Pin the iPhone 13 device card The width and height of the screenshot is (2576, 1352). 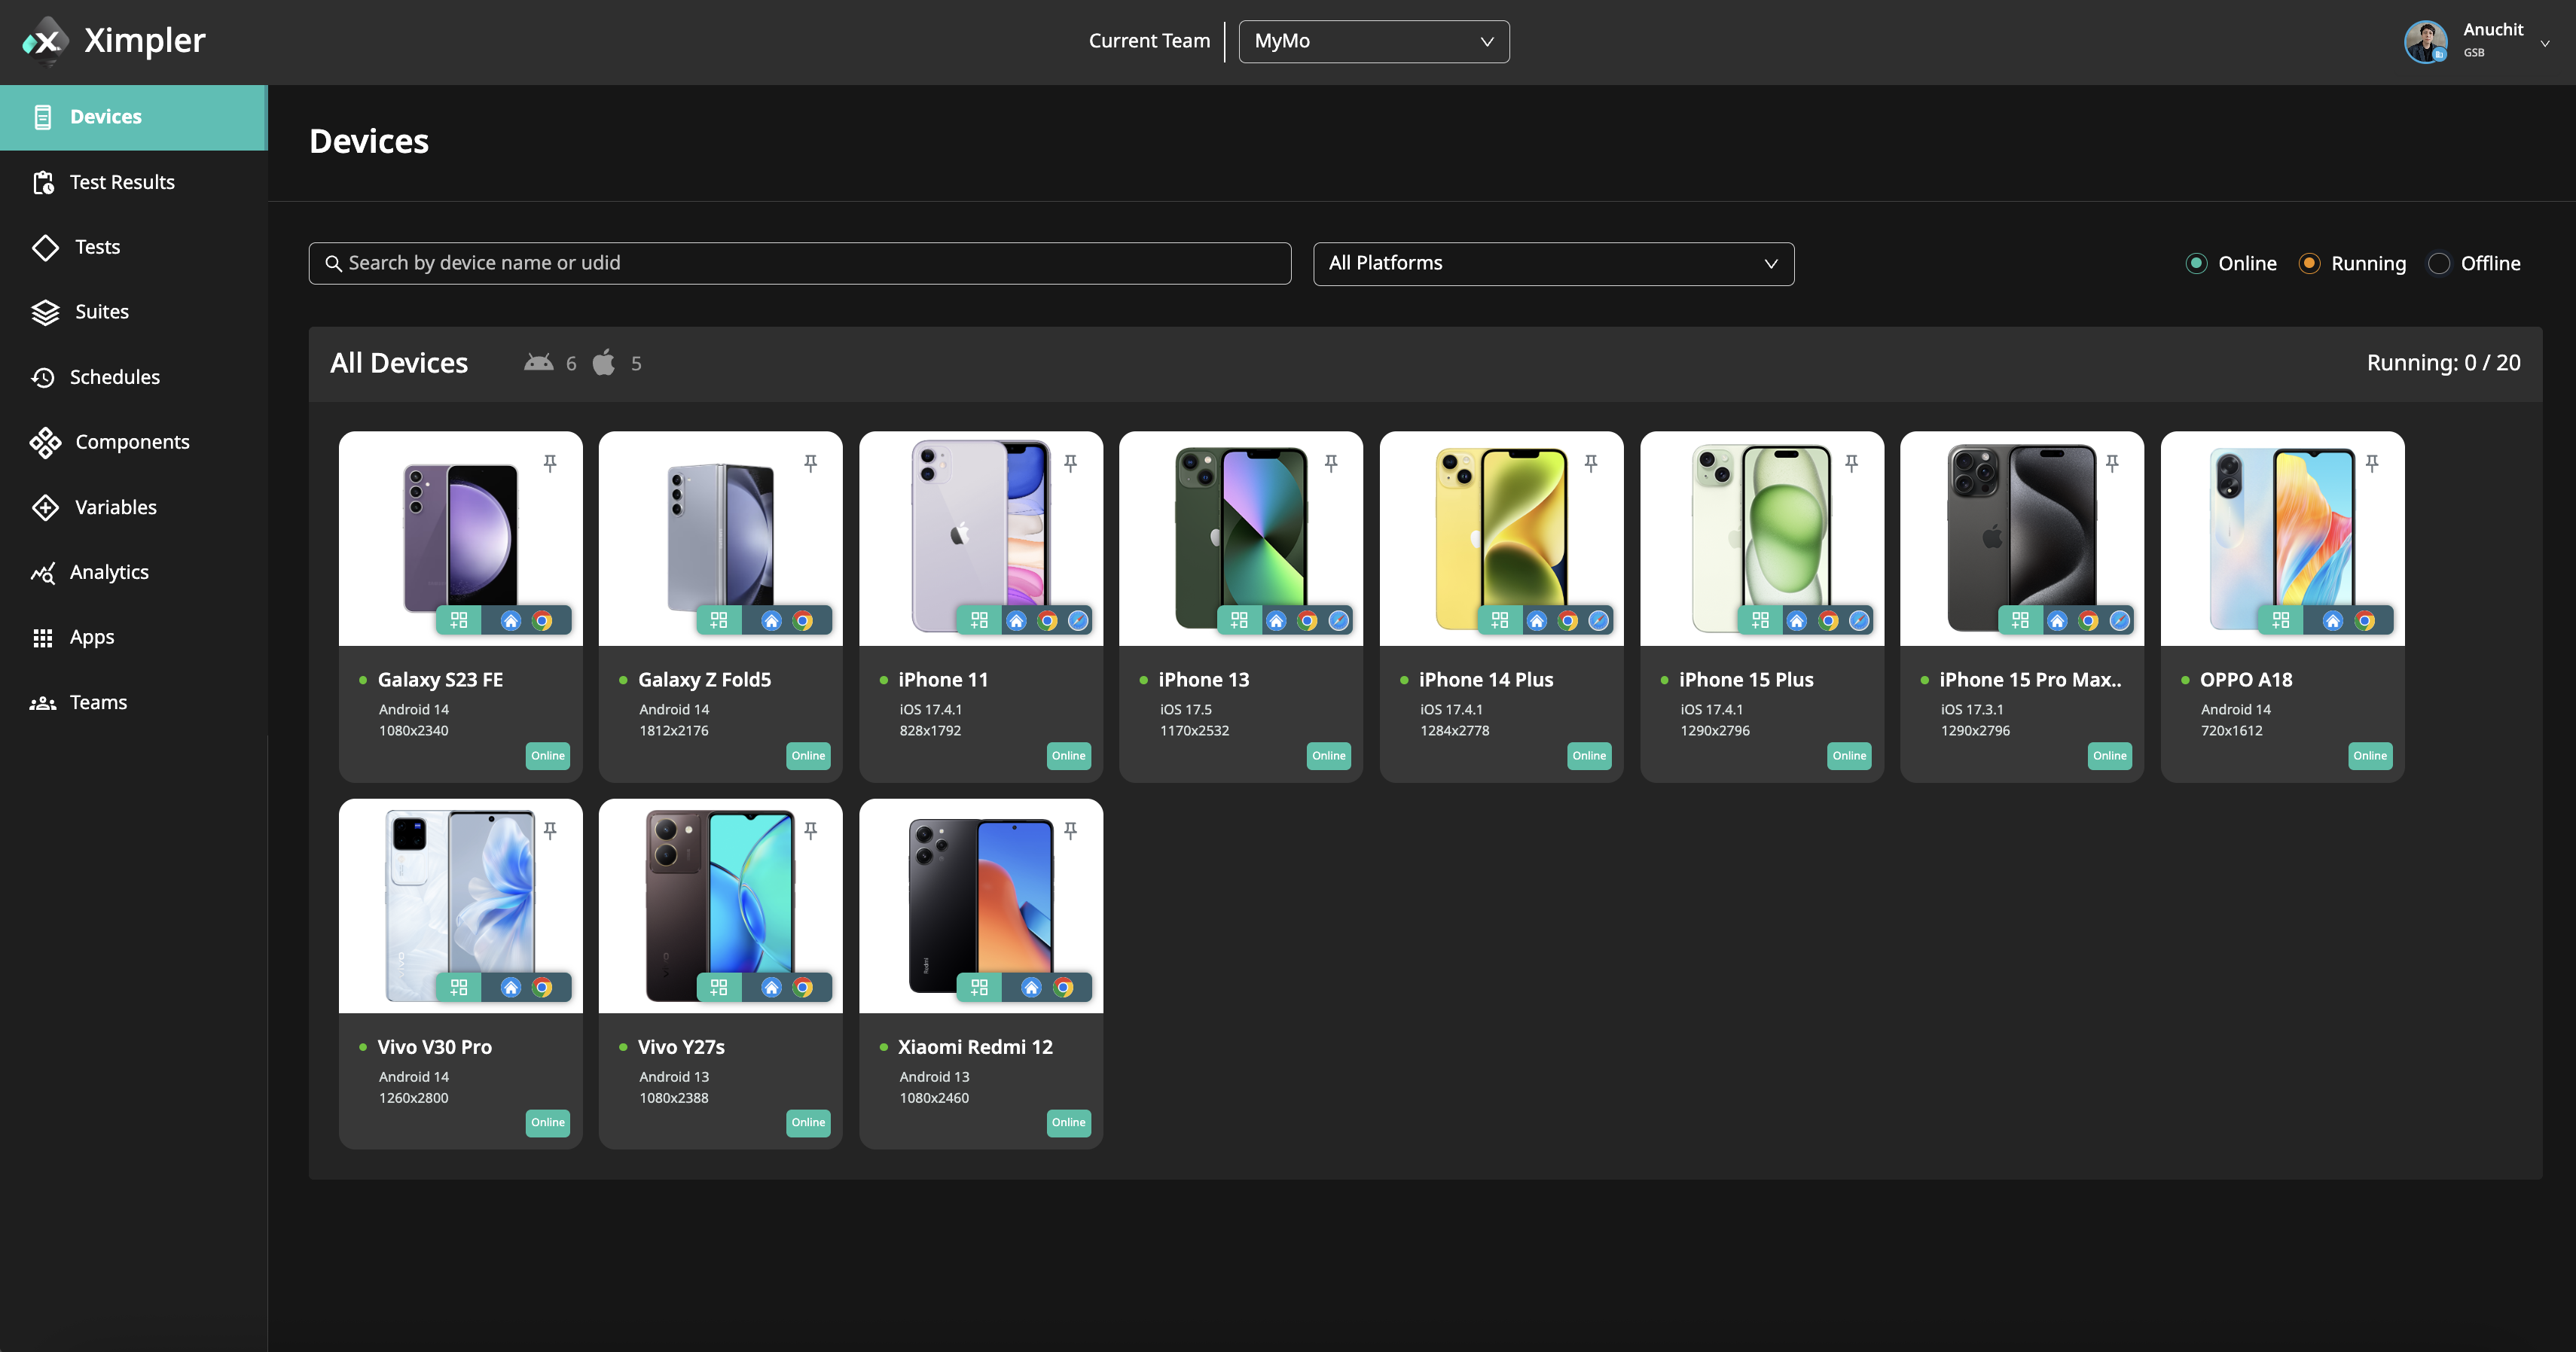[1330, 461]
